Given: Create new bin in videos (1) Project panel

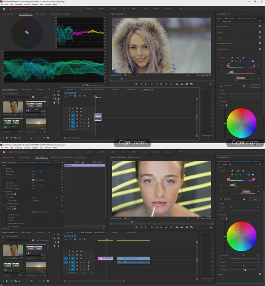Looking at the screenshot, I should pos(48,138).
